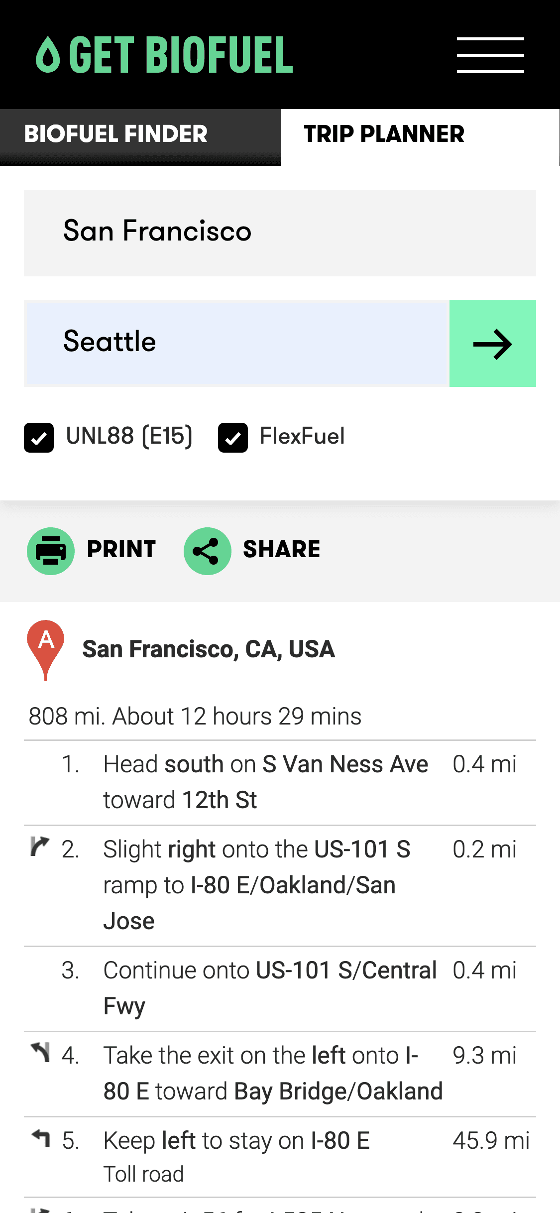This screenshot has height=1213, width=560.
Task: Uncheck the FlexFuel checkbox
Action: point(233,438)
